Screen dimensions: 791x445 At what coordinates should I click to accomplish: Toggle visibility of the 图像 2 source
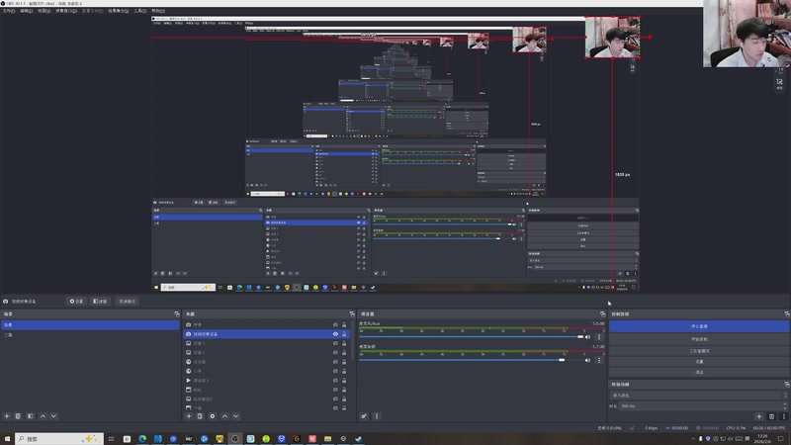click(335, 353)
